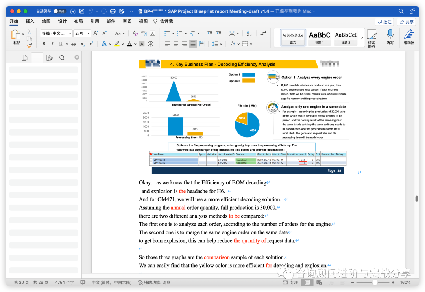Viewport: 425px width, 292px height.
Task: Open search in navigation sidebar
Action: click(62, 58)
